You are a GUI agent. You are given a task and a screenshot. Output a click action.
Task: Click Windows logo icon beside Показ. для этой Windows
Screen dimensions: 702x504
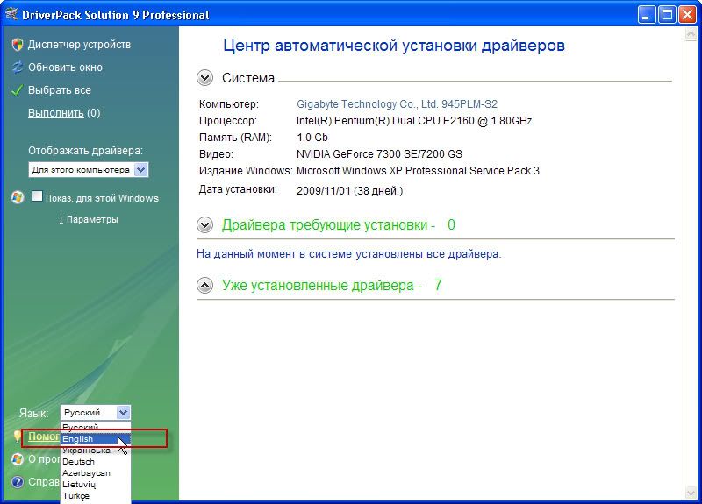point(18,197)
